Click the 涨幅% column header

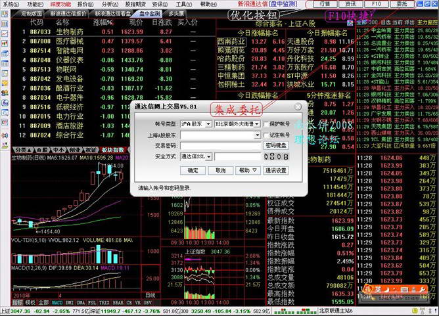click(x=103, y=22)
